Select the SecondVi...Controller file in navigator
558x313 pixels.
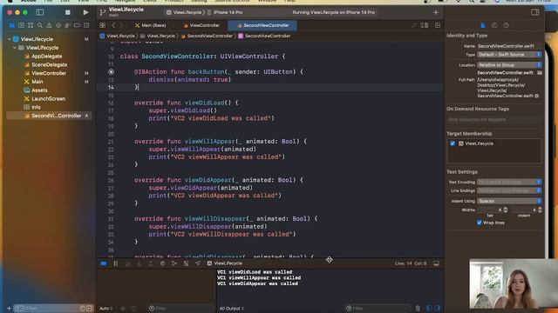tap(50, 116)
